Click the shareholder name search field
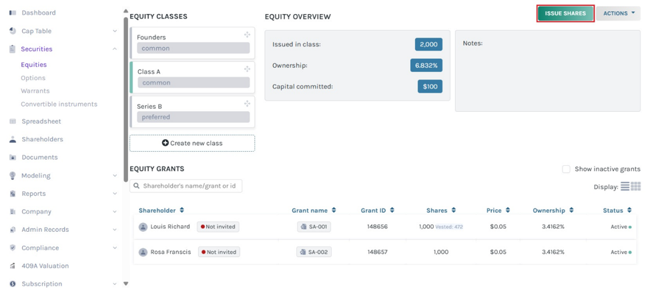The width and height of the screenshot is (650, 293). 186,186
